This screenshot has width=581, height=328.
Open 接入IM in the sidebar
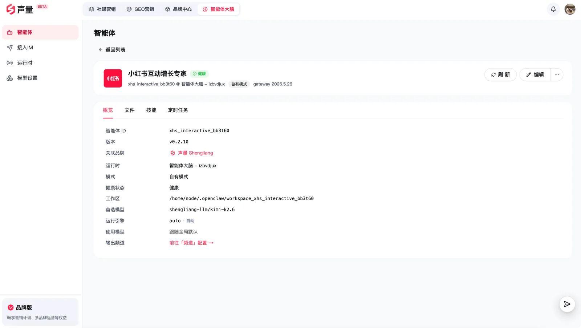tap(40, 48)
